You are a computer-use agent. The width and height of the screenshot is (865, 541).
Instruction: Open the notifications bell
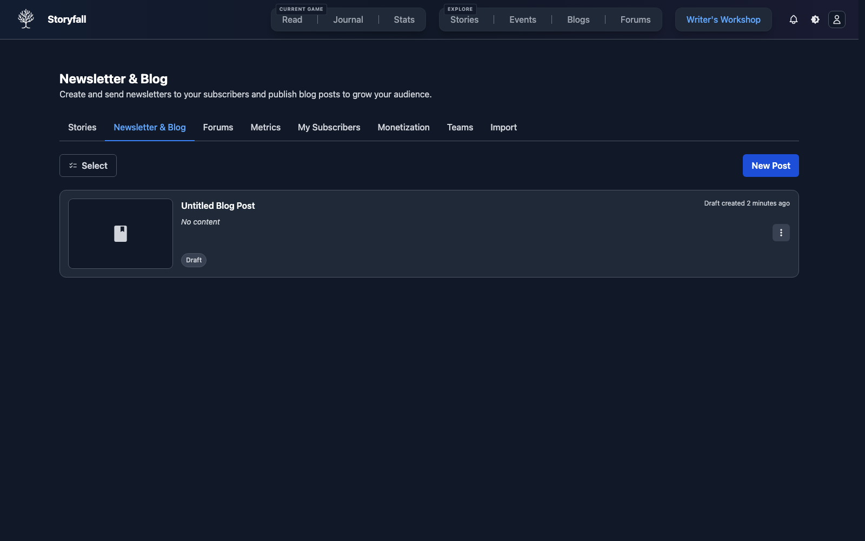793,19
